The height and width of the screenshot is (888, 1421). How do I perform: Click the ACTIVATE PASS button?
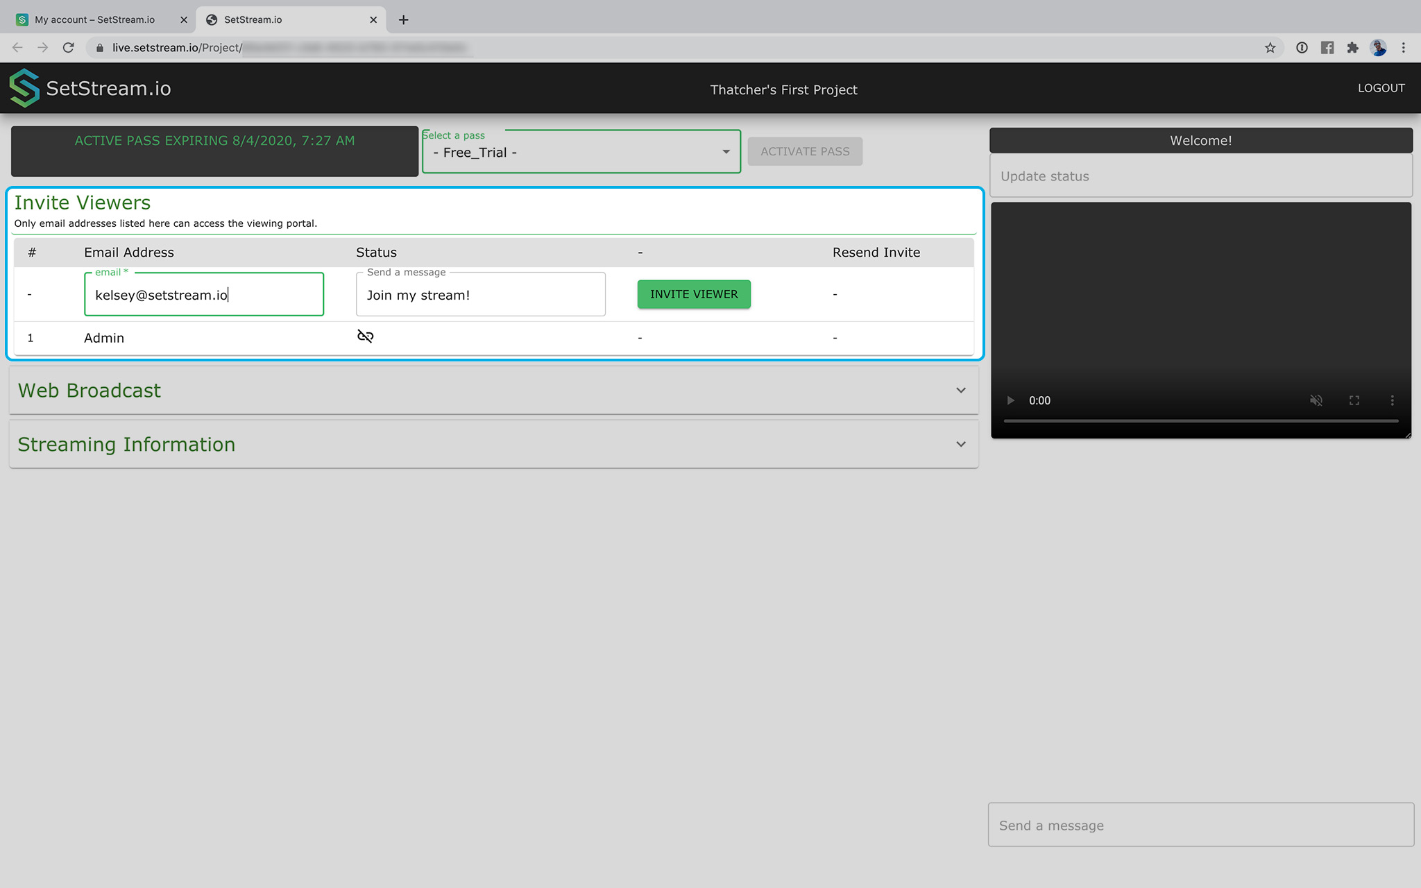[x=805, y=151]
